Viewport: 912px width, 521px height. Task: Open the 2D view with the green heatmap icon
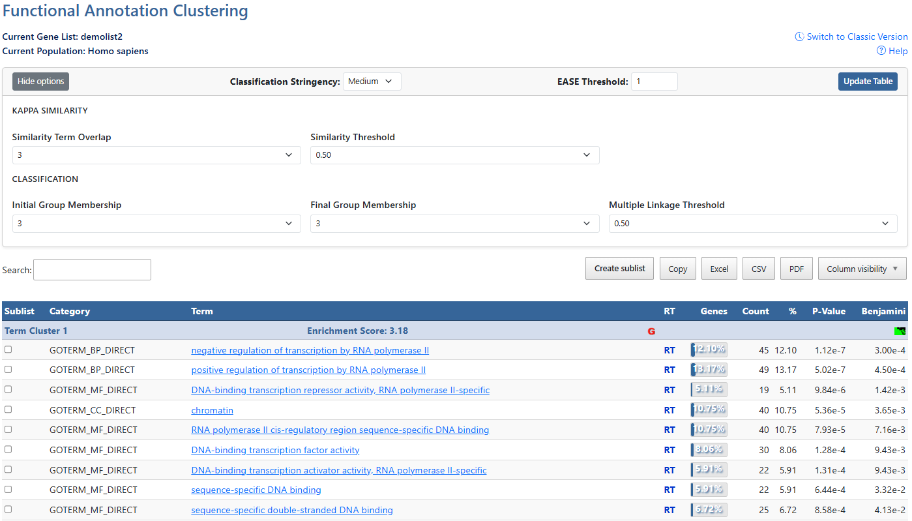tap(900, 331)
